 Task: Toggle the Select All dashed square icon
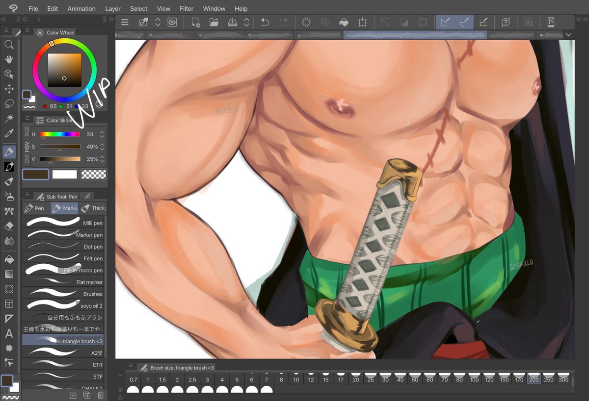tap(422, 22)
